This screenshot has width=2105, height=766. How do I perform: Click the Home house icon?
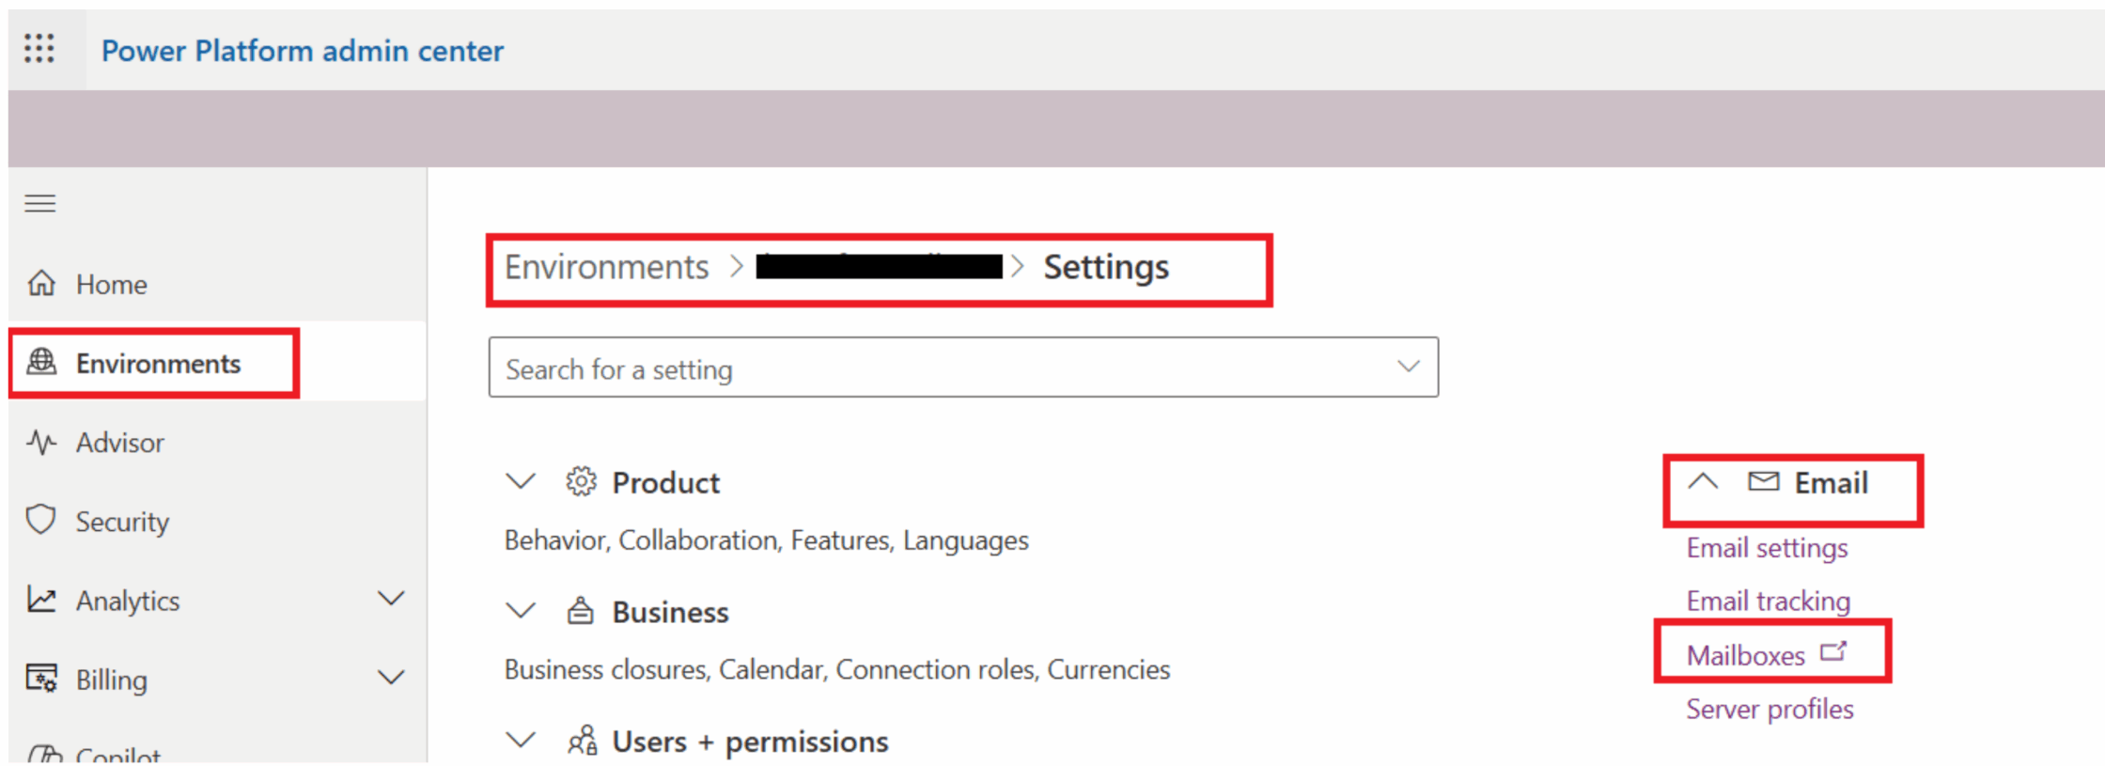pos(41,283)
